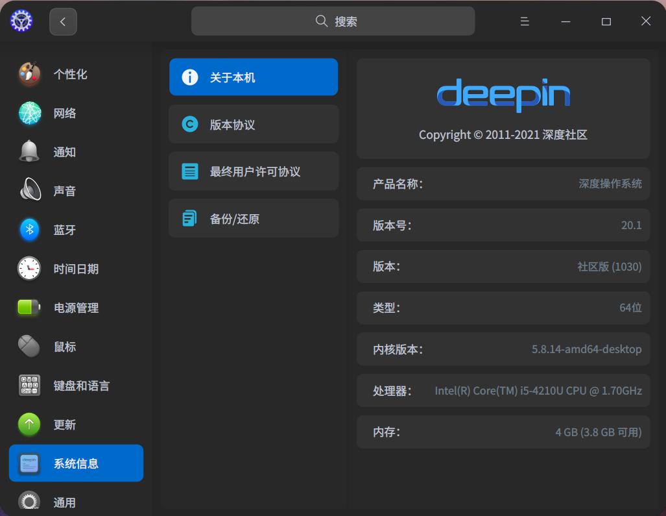This screenshot has height=516, width=666.
Task: Select 个性化 label in the sidebar
Action: [x=71, y=75]
